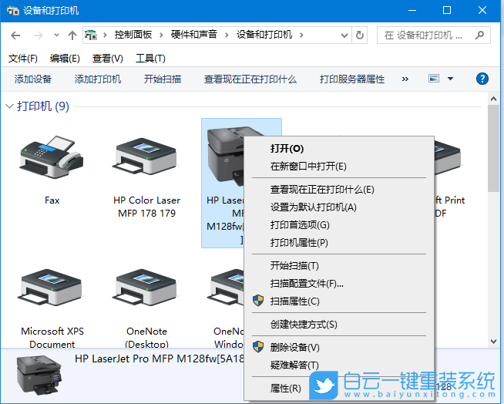Click the search 设备和打印机 field

pos(434,35)
